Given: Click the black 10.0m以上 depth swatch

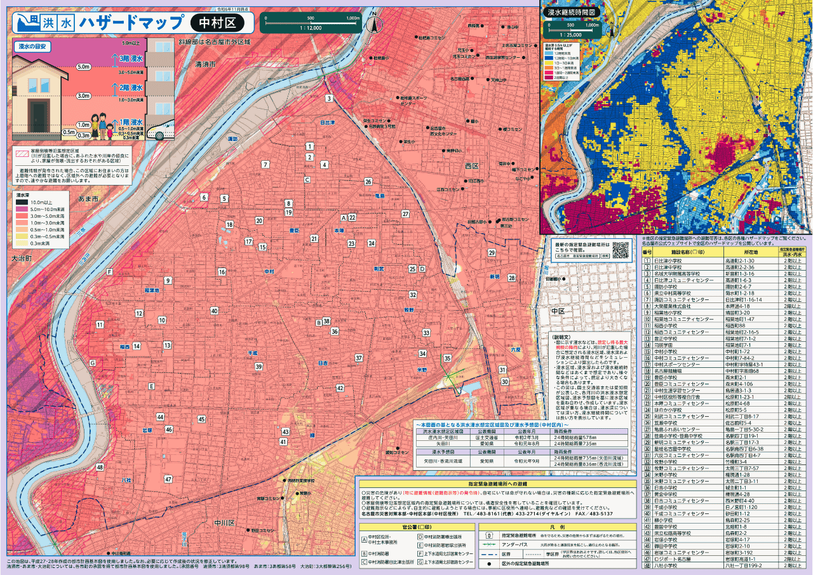Looking at the screenshot, I should click(x=22, y=202).
